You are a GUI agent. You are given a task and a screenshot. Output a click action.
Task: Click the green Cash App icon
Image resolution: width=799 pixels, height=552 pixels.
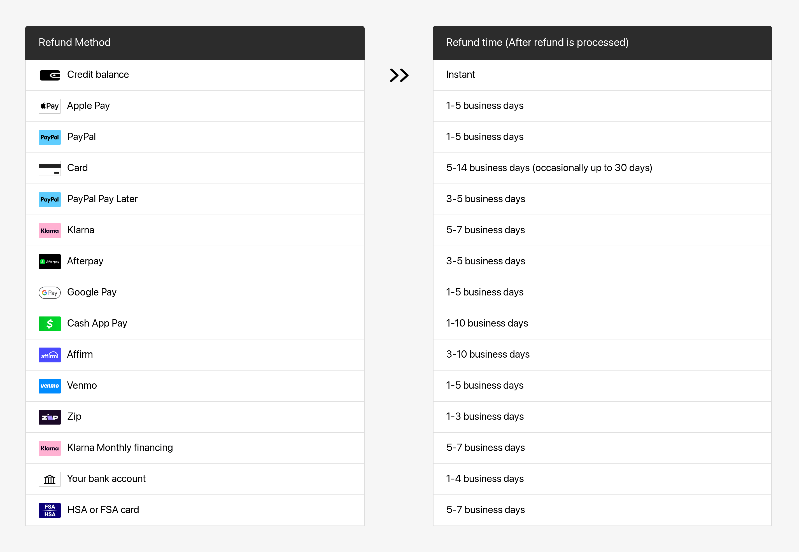50,324
